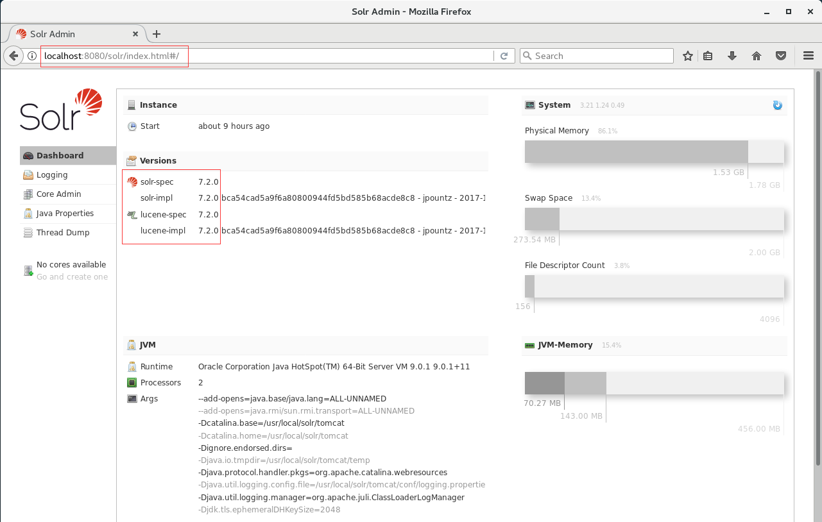Go to Core Admin
The height and width of the screenshot is (522, 822).
58,194
